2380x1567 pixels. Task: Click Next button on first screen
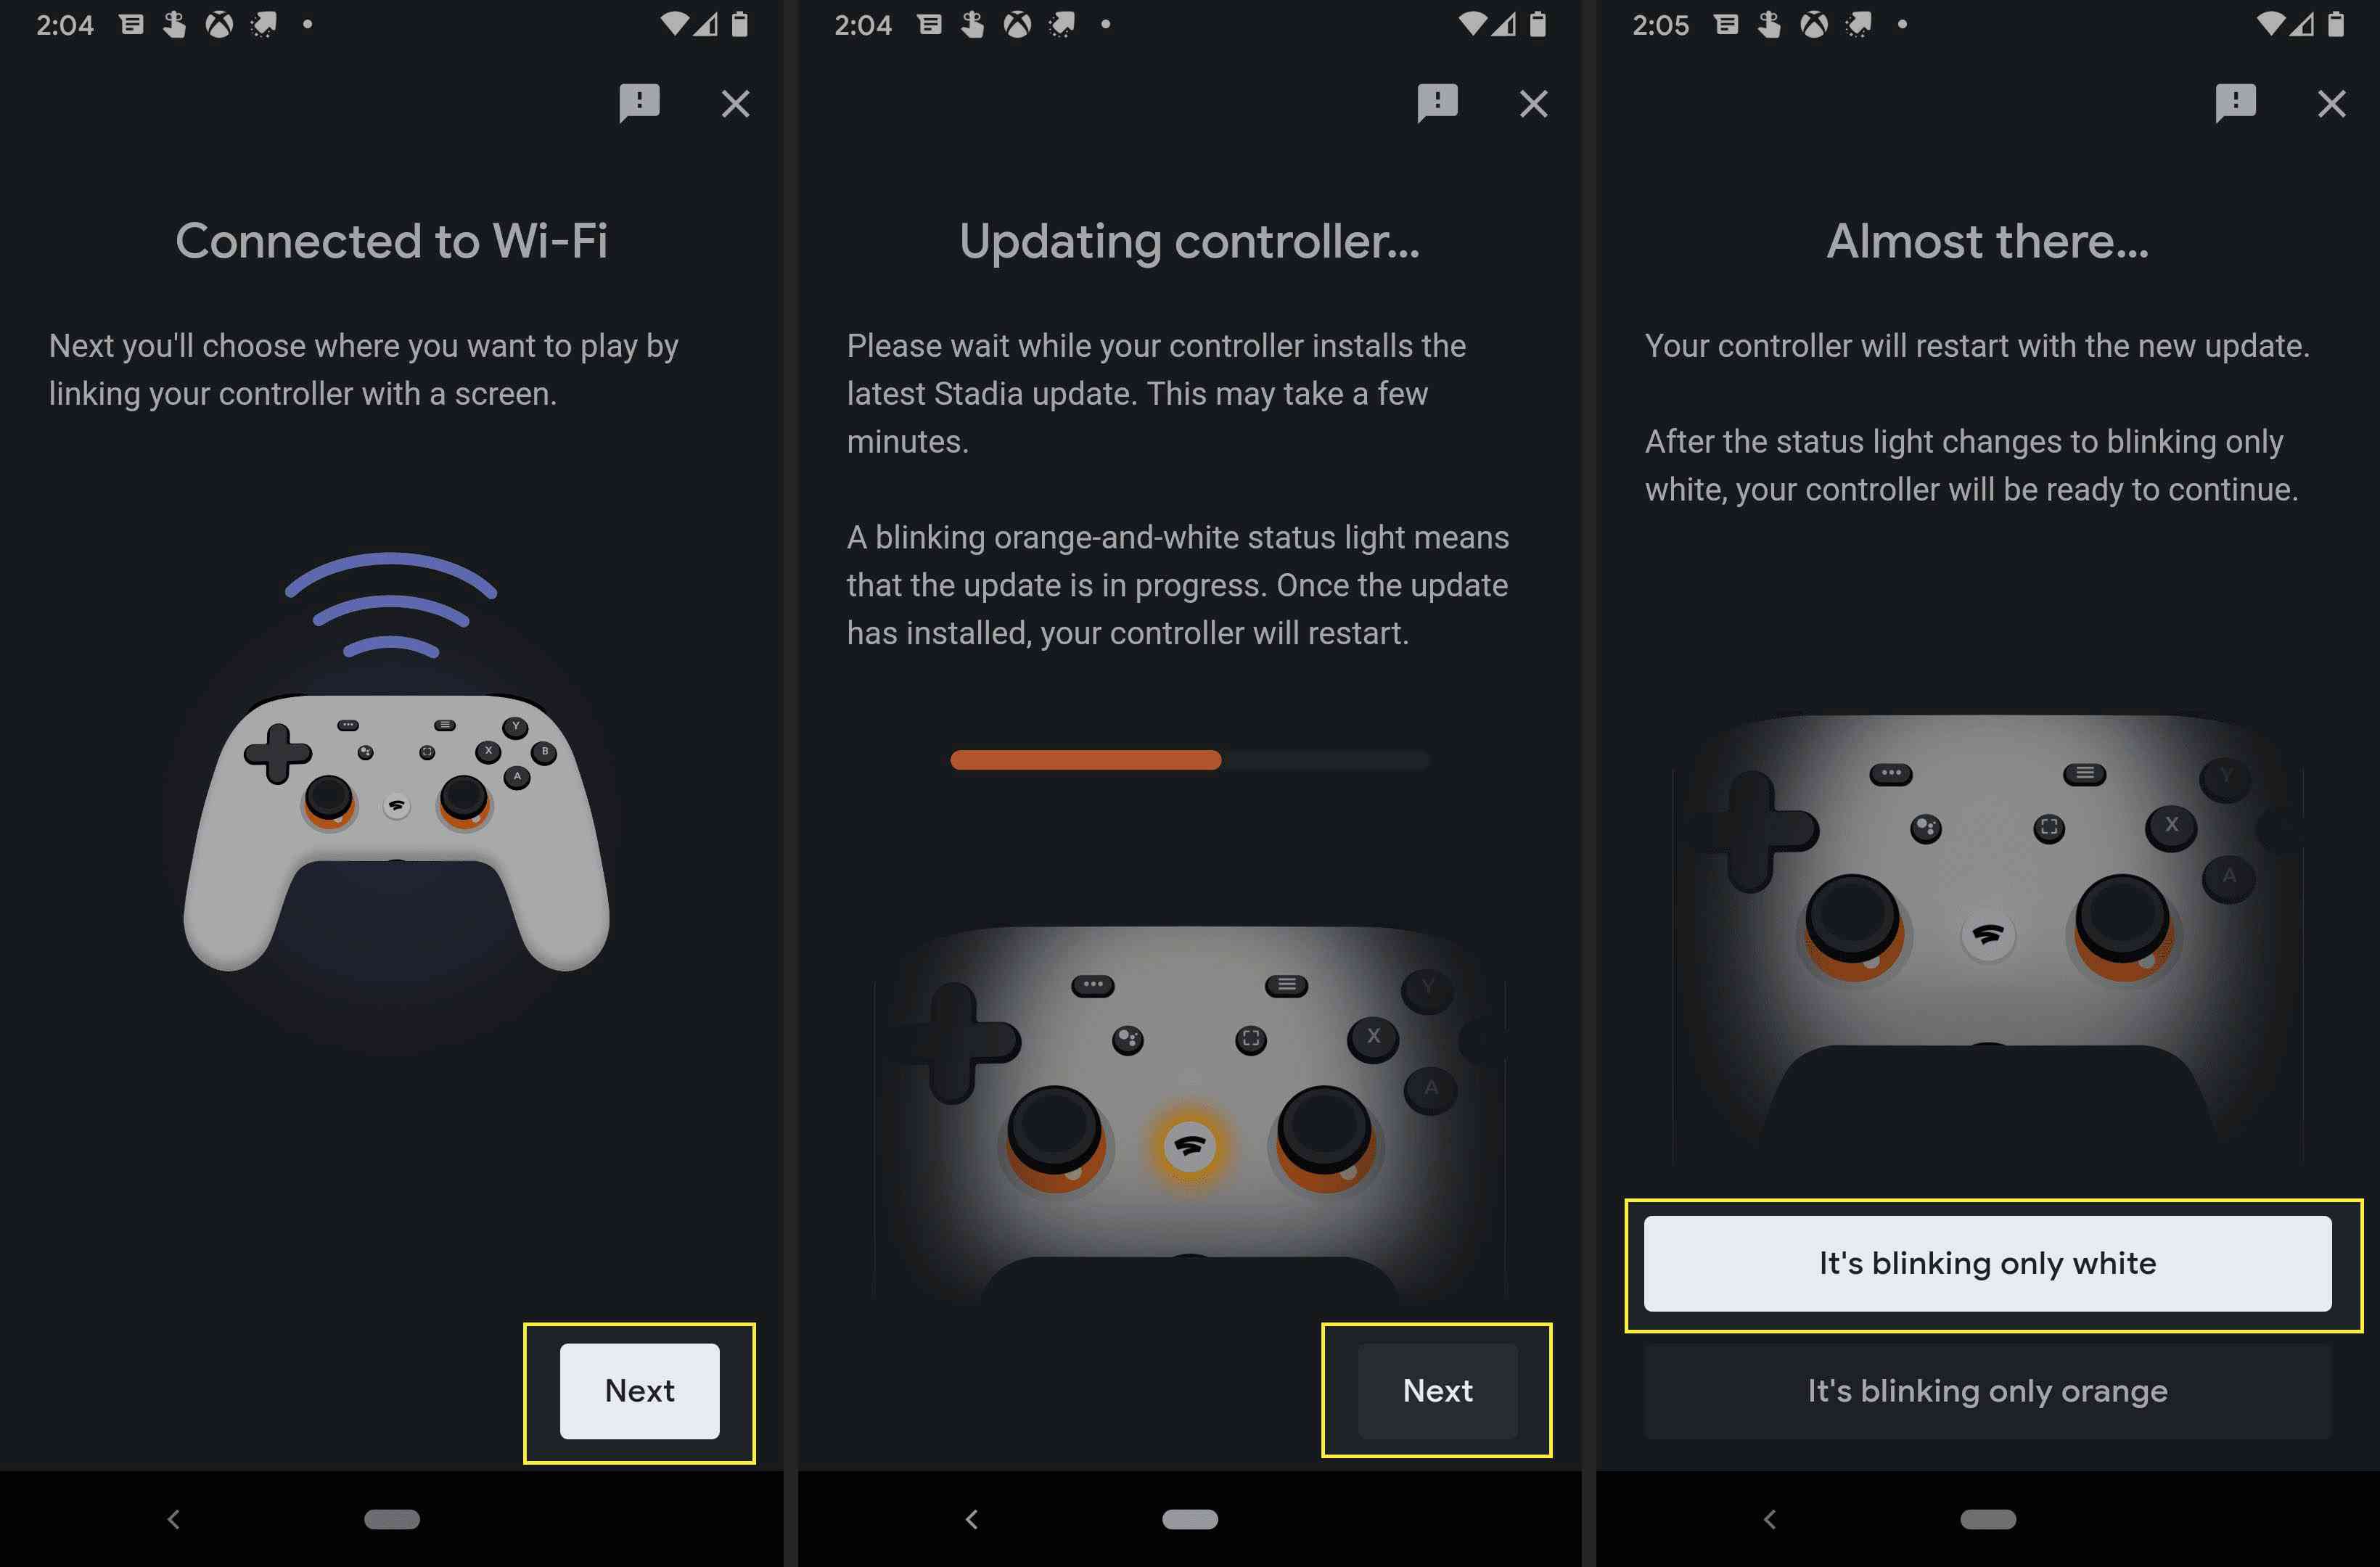[x=640, y=1391]
